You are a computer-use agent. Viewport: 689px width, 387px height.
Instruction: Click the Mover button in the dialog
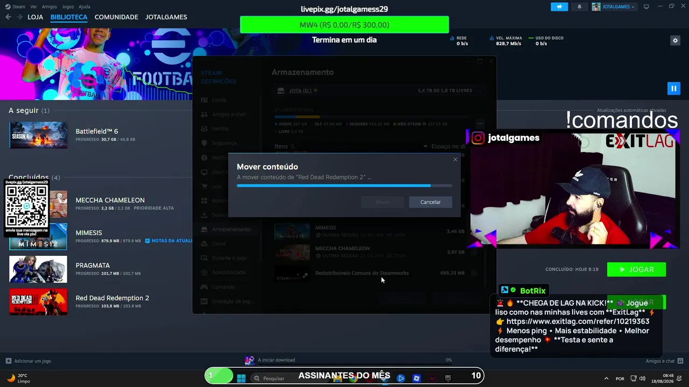tap(383, 202)
